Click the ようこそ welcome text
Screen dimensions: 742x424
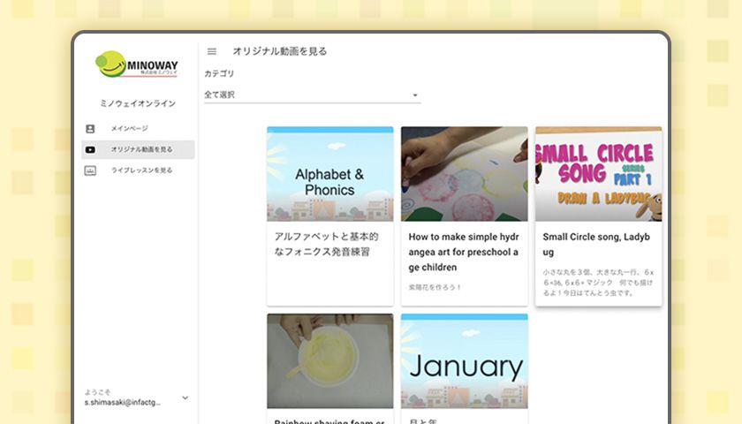(x=97, y=392)
